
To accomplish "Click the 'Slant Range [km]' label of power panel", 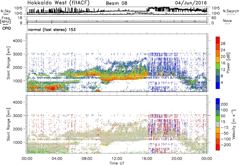I will click(x=8, y=63).
